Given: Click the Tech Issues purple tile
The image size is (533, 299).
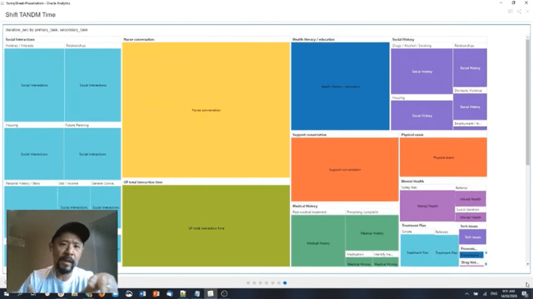Looking at the screenshot, I should 472,236.
